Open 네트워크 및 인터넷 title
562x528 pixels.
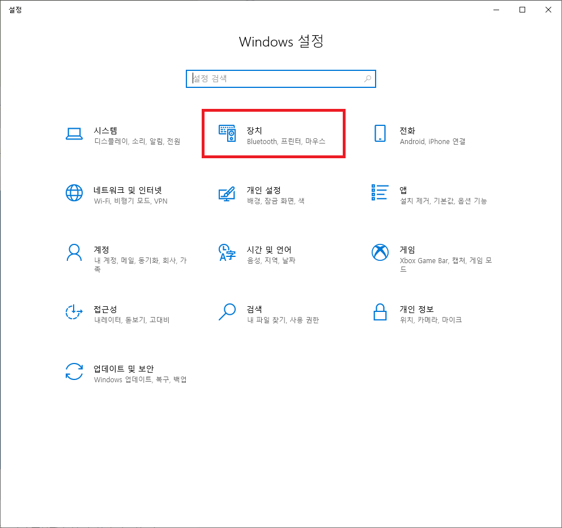pyautogui.click(x=128, y=190)
